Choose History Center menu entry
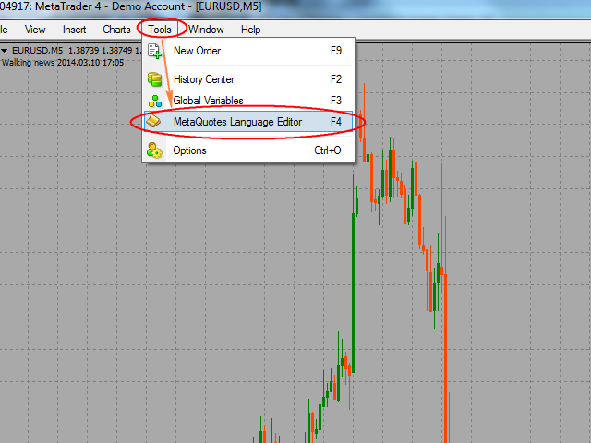Screen dimensions: 591x443 tap(248, 79)
